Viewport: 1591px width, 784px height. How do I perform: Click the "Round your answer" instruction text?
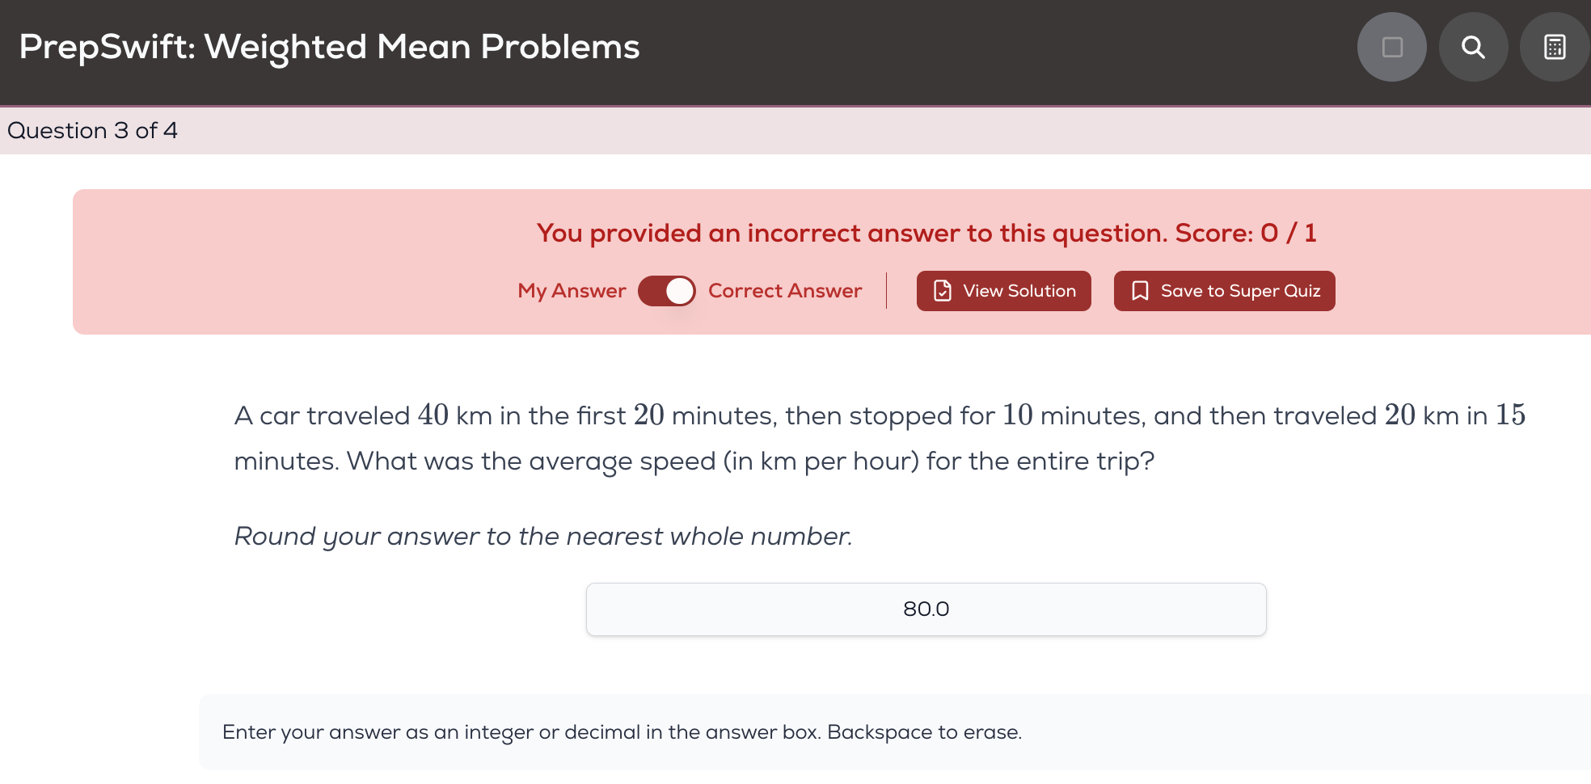pos(542,537)
